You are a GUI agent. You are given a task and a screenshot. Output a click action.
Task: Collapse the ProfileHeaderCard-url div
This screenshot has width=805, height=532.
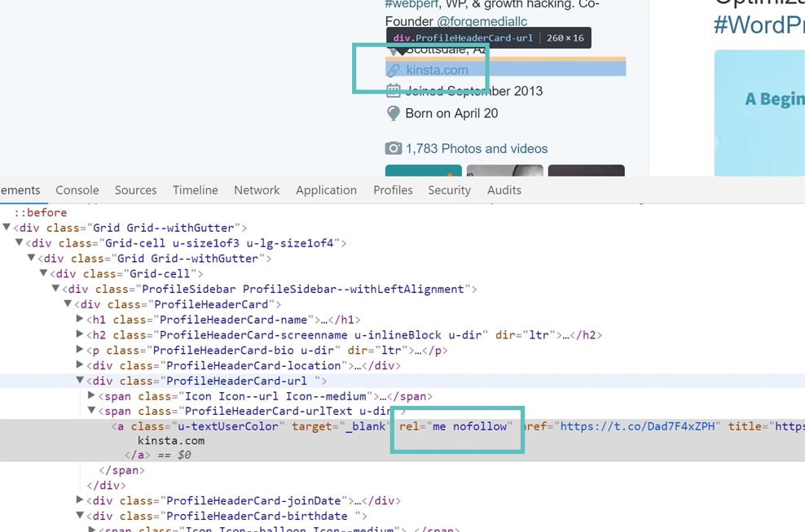(x=80, y=381)
